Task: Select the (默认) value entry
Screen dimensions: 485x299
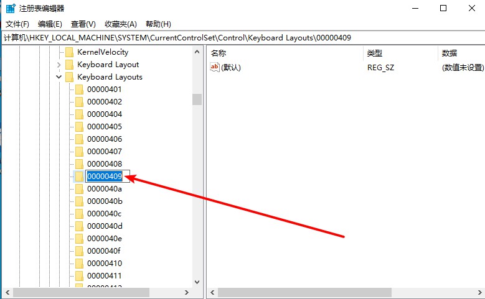Action: (231, 67)
